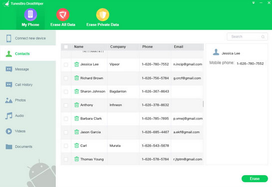Open the title bar dropdown menu arrow
Viewport: 272px width, 187px height.
point(254,2)
